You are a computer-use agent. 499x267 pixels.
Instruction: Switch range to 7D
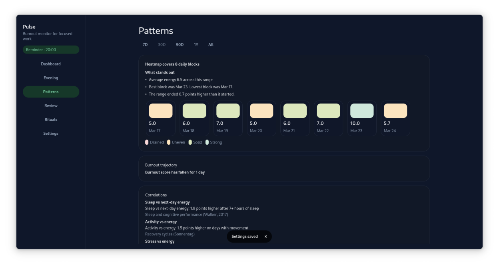[145, 45]
